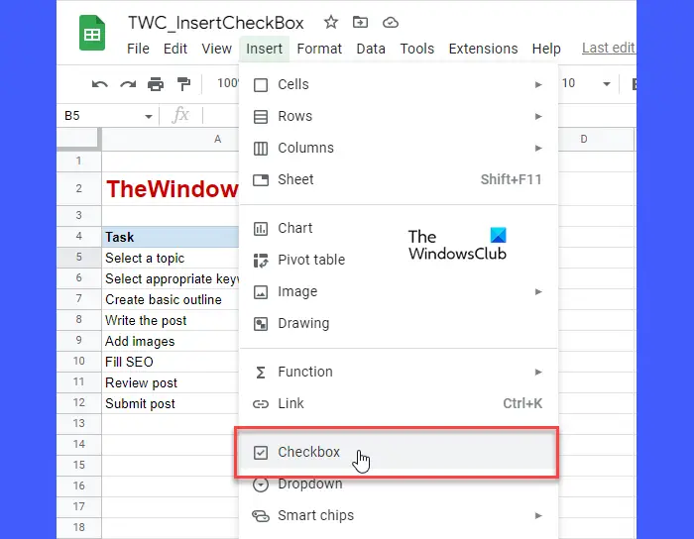
Task: Click the Chart icon in Insert menu
Action: 260,229
